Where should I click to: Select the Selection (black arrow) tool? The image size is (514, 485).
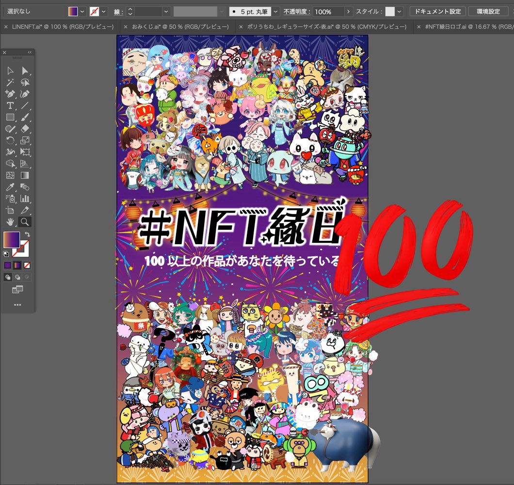click(x=10, y=71)
